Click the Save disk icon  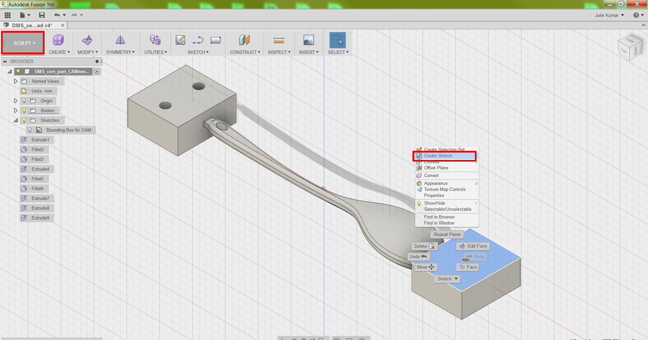(x=42, y=15)
